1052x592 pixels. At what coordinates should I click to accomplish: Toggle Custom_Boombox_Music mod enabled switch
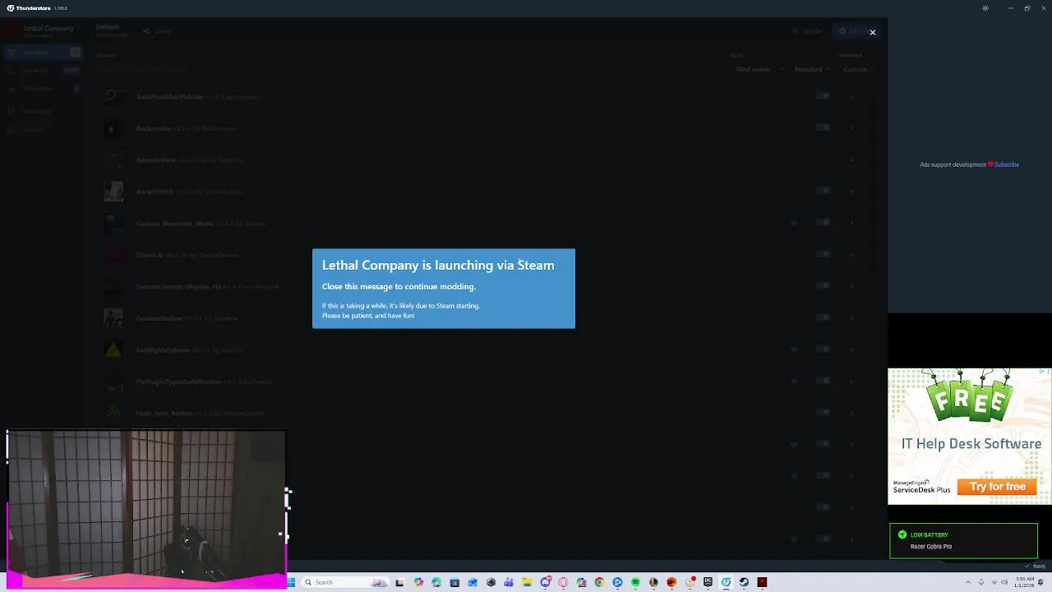[x=824, y=223]
